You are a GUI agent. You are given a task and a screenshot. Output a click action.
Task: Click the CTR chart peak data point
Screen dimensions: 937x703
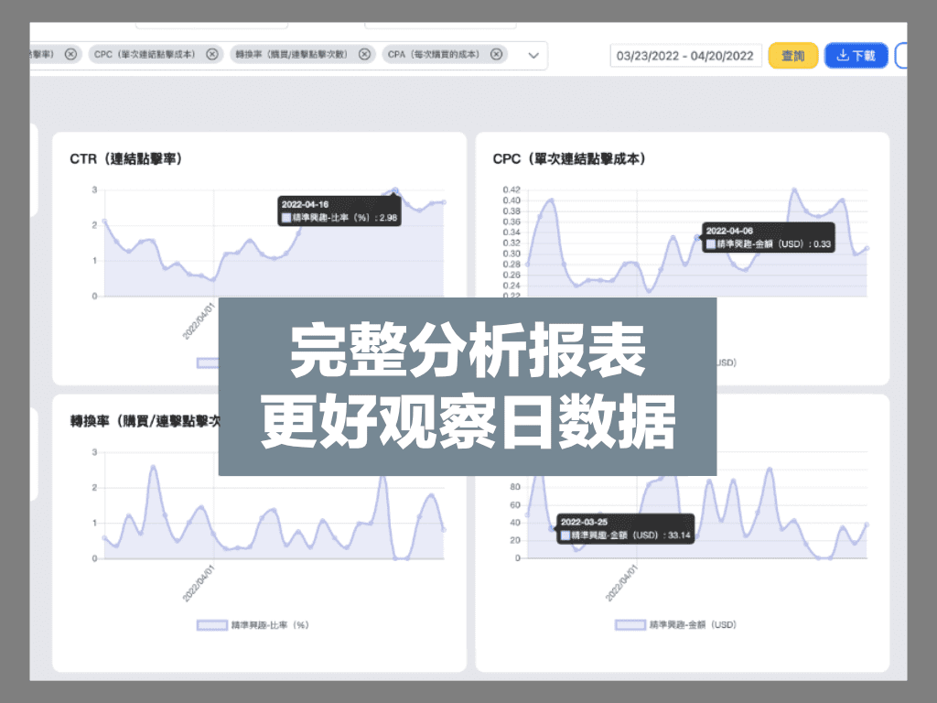(395, 190)
